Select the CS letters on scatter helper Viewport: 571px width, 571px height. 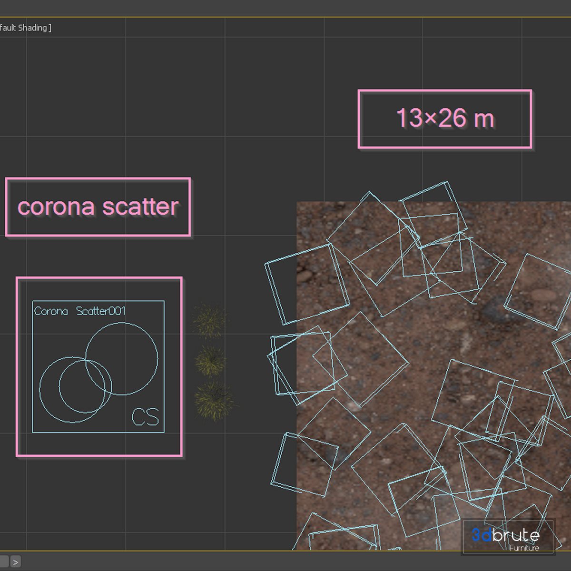coord(145,417)
